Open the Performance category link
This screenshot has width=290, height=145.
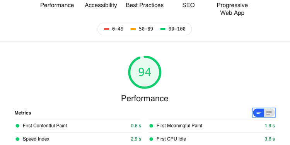[57, 5]
